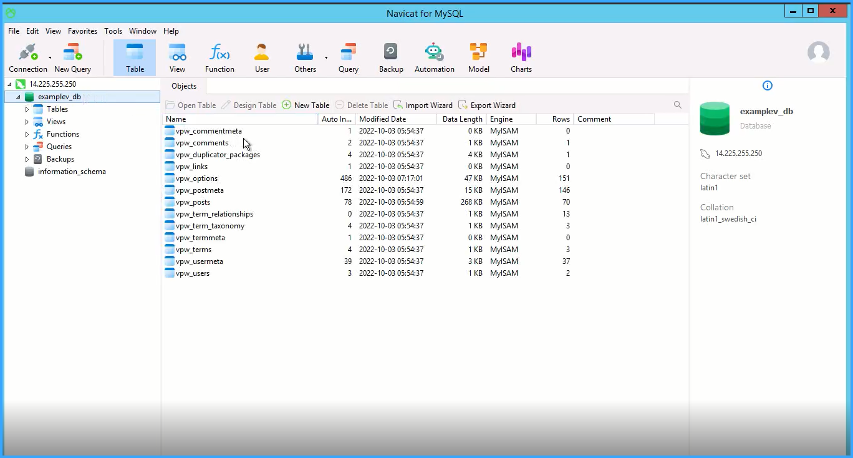Open the Backup toolbar icon

click(x=391, y=52)
